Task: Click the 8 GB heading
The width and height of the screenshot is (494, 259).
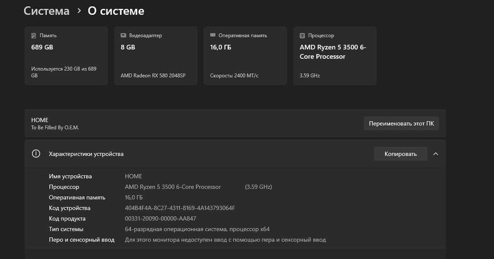Action: (x=128, y=47)
